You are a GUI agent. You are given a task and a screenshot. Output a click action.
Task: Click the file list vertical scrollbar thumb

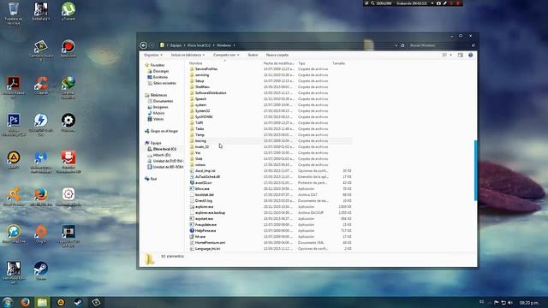coord(476,170)
